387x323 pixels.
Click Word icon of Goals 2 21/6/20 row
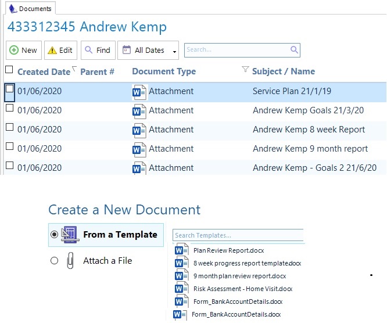[139, 168]
